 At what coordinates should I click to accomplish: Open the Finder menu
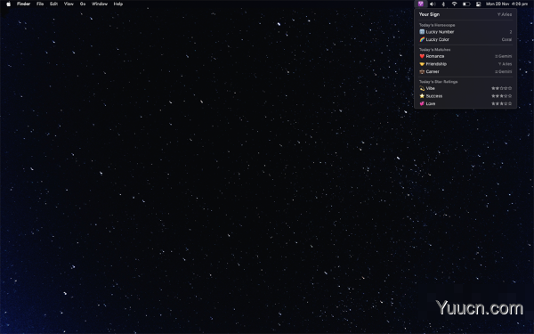click(x=23, y=4)
